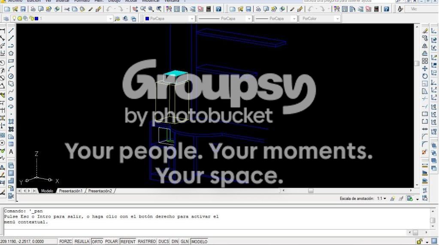Screen dimensions: 439x245
Task: Select the Revision Cloud tool
Action: click(11, 84)
